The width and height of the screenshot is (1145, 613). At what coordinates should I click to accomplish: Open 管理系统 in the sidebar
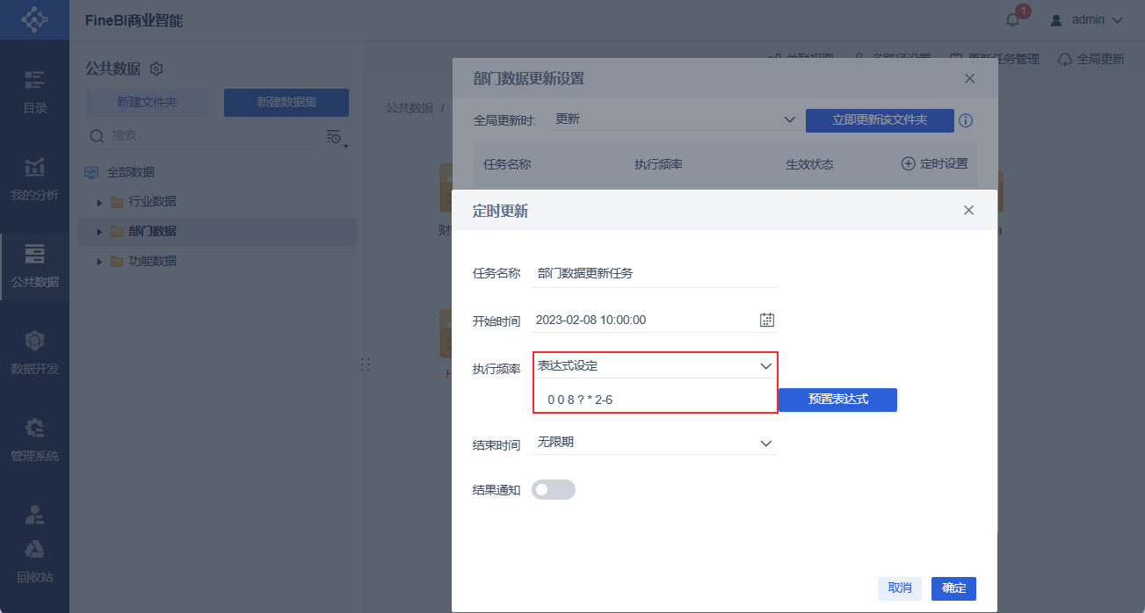pos(34,440)
